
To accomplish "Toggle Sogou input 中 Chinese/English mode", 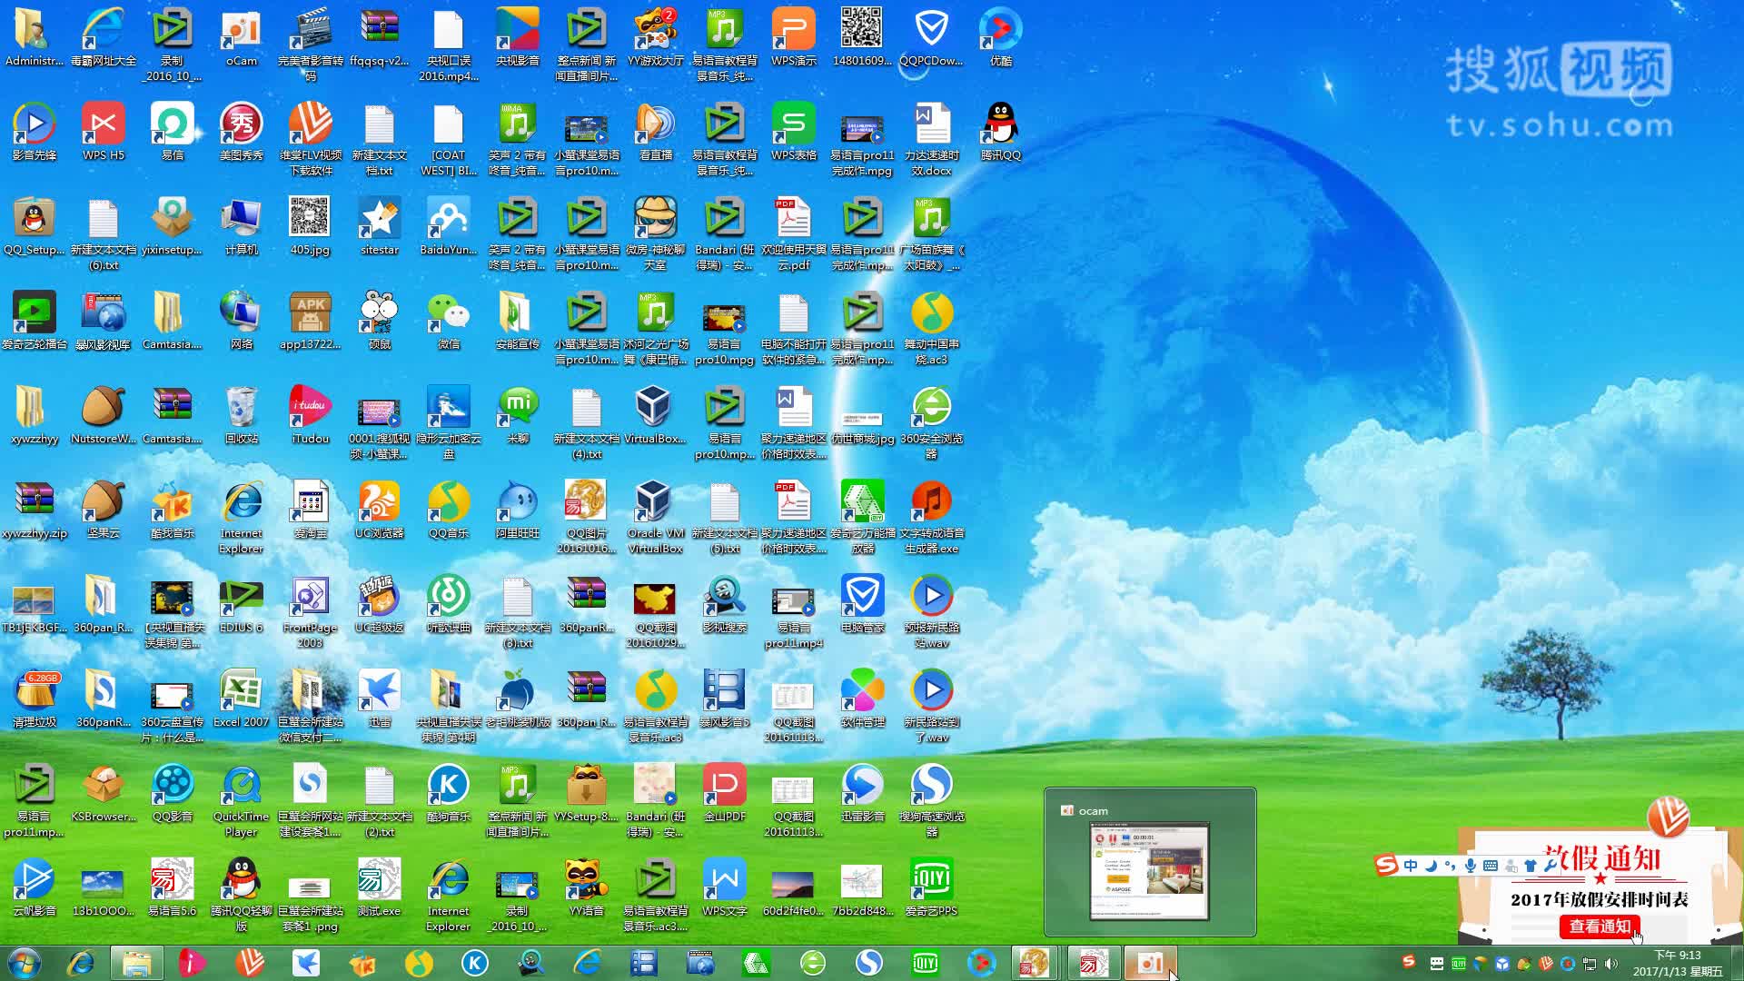I will tap(1411, 866).
